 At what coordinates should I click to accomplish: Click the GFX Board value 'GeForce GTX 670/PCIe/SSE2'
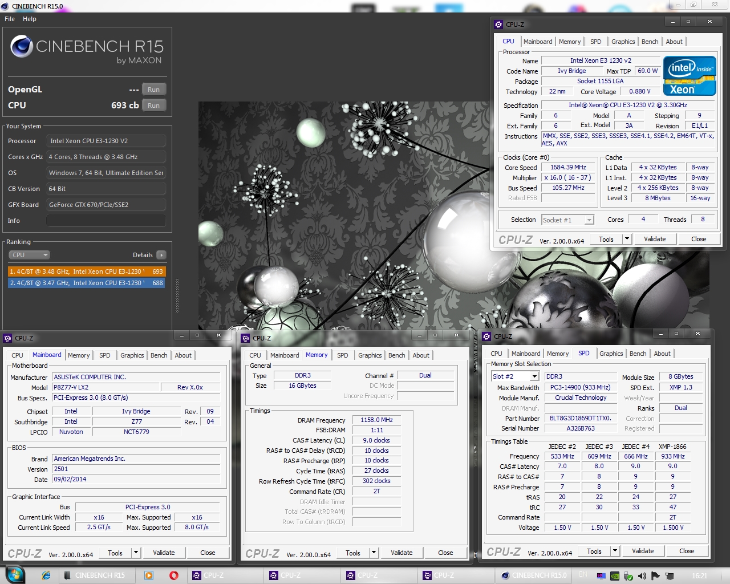click(x=106, y=205)
